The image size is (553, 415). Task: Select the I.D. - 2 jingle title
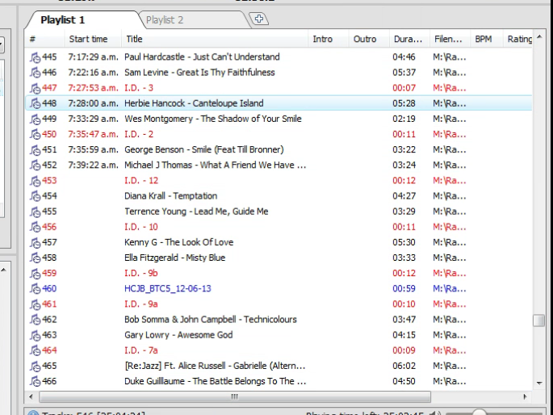[x=139, y=134]
